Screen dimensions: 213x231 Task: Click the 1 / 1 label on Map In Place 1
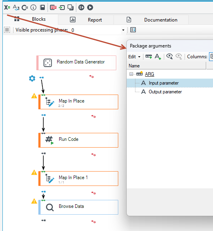tap(61, 182)
